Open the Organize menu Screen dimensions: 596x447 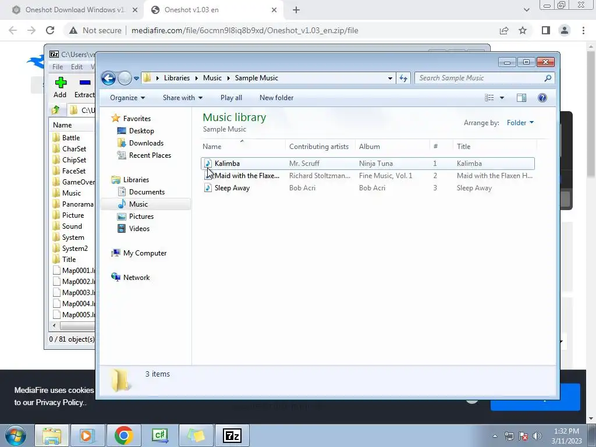(127, 98)
